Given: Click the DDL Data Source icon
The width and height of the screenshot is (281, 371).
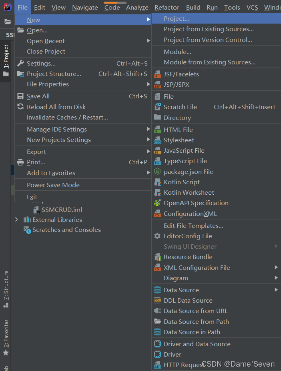Looking at the screenshot, I should pos(157,301).
